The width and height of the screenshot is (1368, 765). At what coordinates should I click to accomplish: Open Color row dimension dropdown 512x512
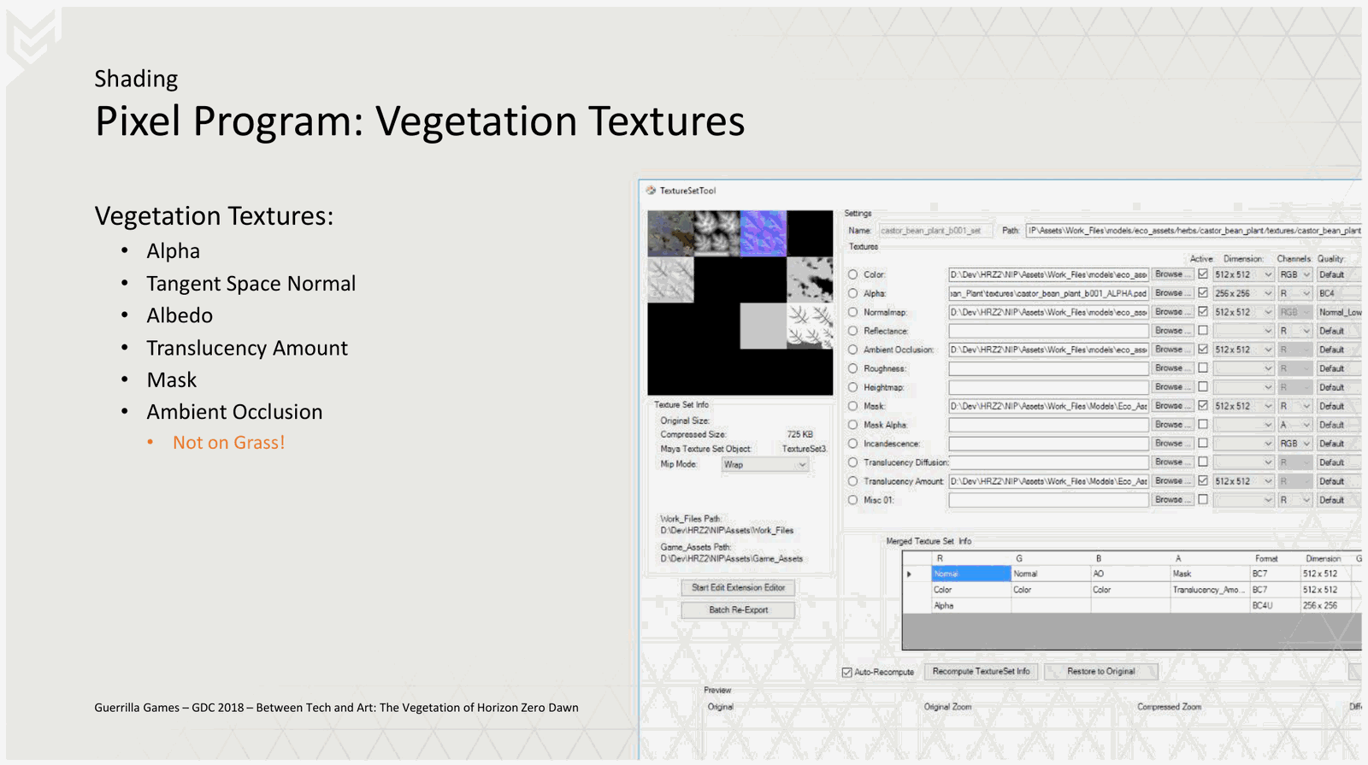pyautogui.click(x=1244, y=274)
